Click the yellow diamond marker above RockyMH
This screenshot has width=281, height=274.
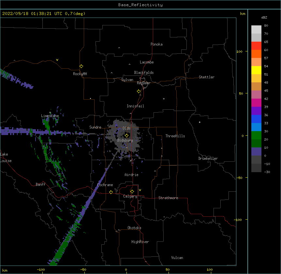pos(81,66)
